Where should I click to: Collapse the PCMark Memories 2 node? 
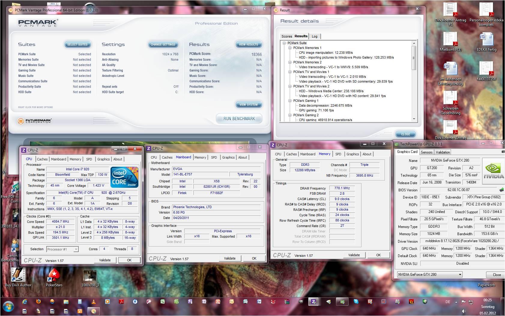tap(290, 62)
